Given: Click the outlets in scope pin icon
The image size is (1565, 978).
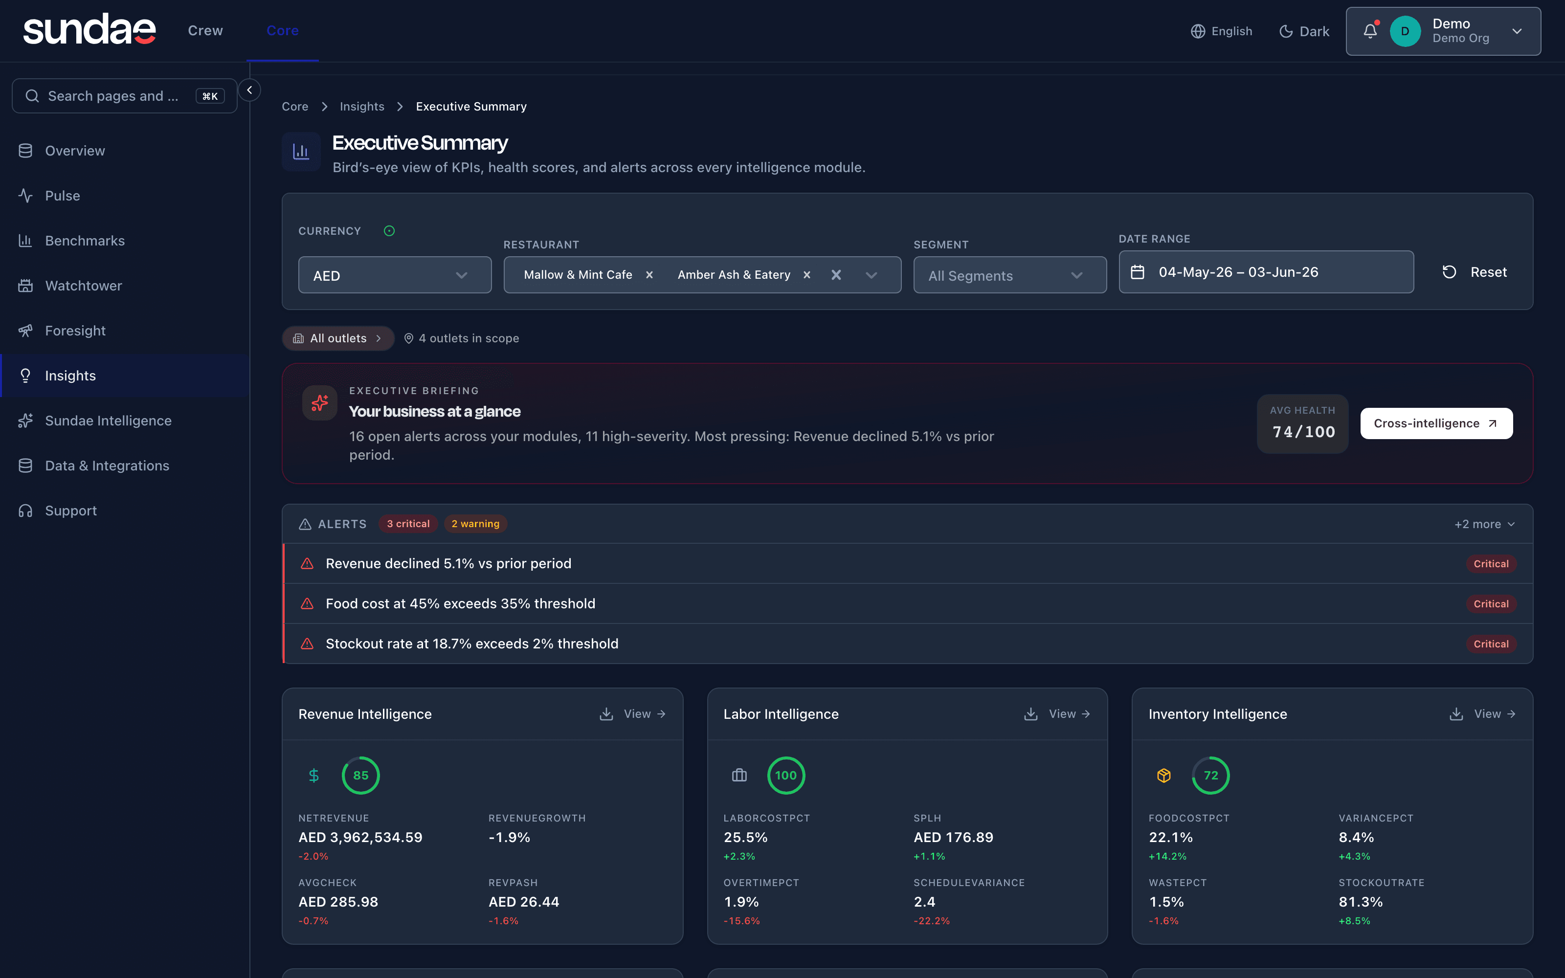Looking at the screenshot, I should (x=409, y=338).
